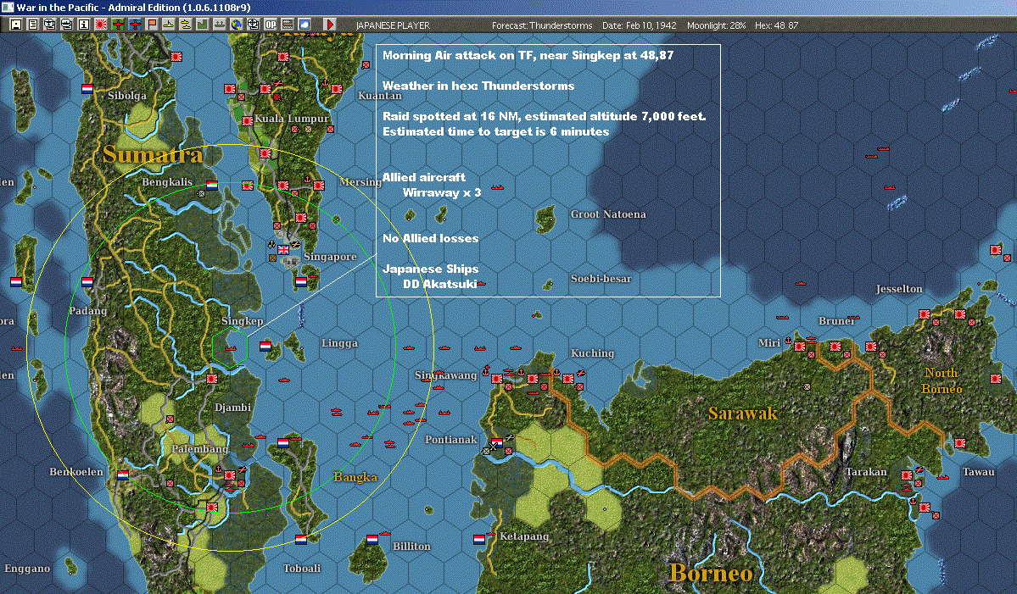Click the Dutch flag base at Padang
Image resolution: width=1017 pixels, height=594 pixels.
(87, 282)
